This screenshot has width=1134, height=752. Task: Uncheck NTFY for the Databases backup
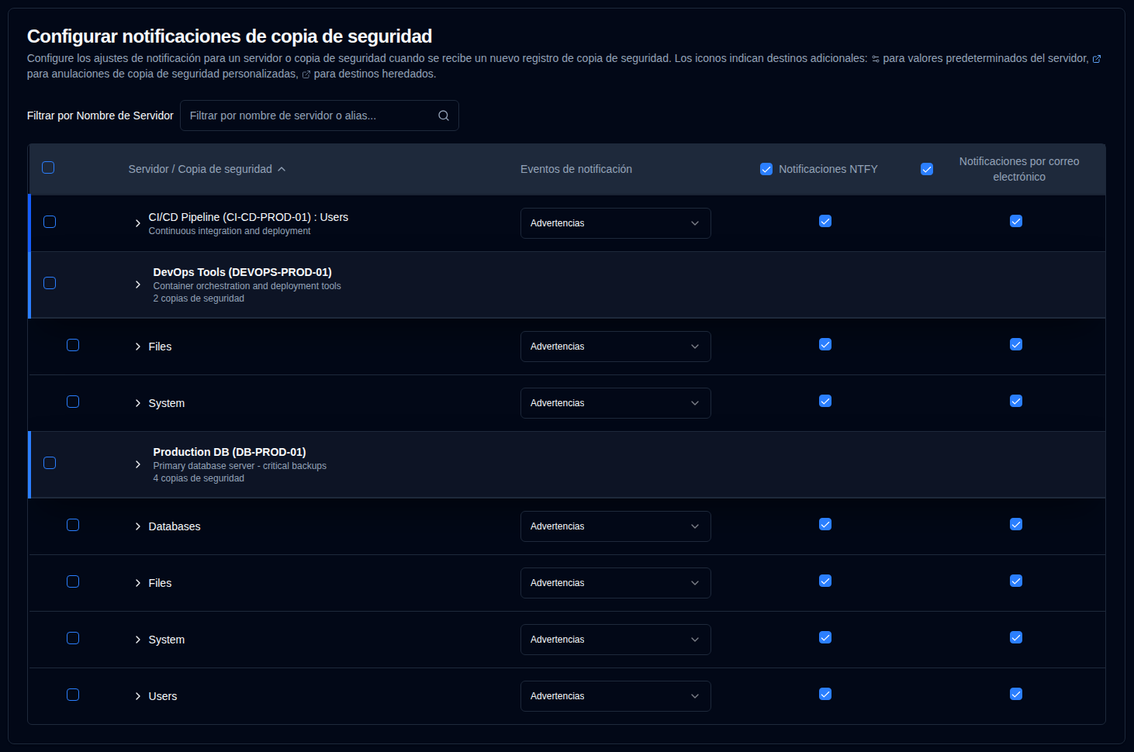(x=825, y=524)
